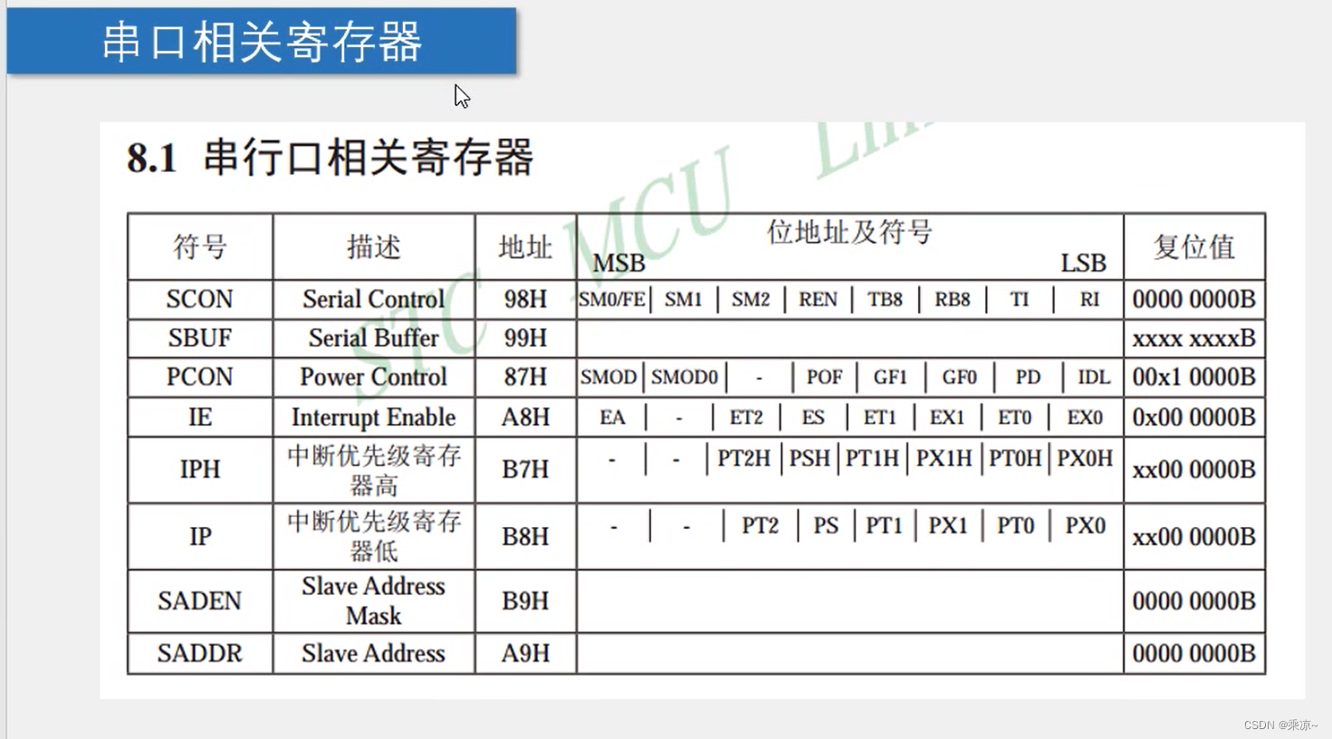Click the PS bit in IP row
This screenshot has height=739, width=1332.
tap(826, 525)
